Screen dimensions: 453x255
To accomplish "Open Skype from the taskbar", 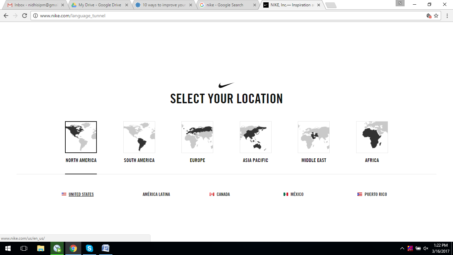I will click(89, 248).
